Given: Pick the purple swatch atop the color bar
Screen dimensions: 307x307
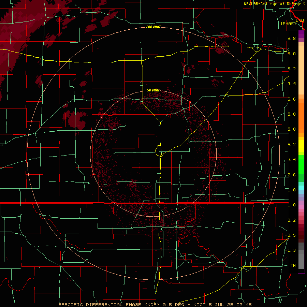Looking at the screenshot, I should click(x=301, y=34).
